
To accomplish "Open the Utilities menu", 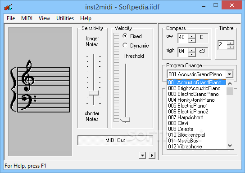I will pos(65,18).
